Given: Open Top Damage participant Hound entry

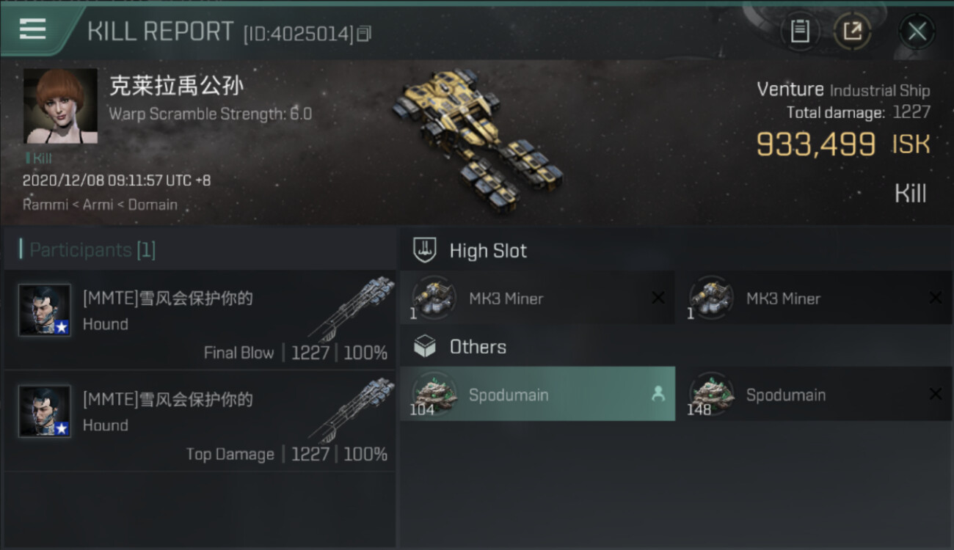Looking at the screenshot, I should (x=200, y=421).
